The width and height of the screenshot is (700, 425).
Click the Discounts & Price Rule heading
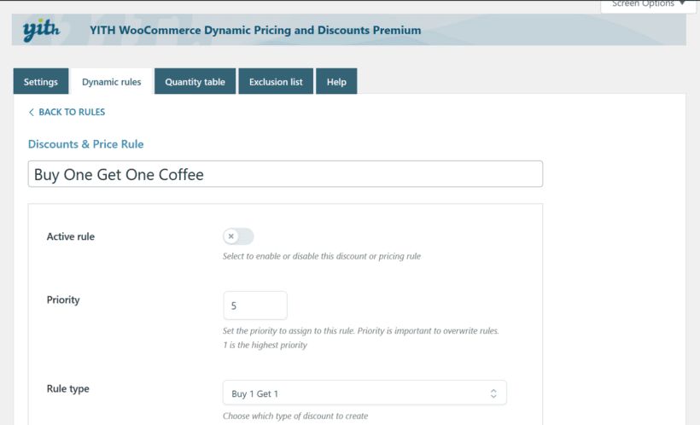click(x=85, y=144)
